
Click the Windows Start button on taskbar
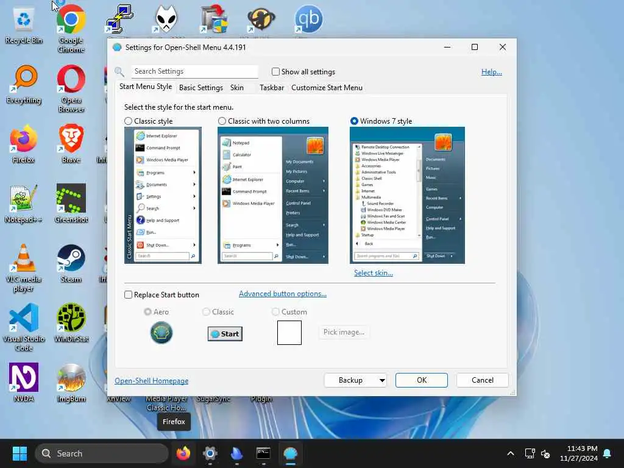[x=19, y=453]
